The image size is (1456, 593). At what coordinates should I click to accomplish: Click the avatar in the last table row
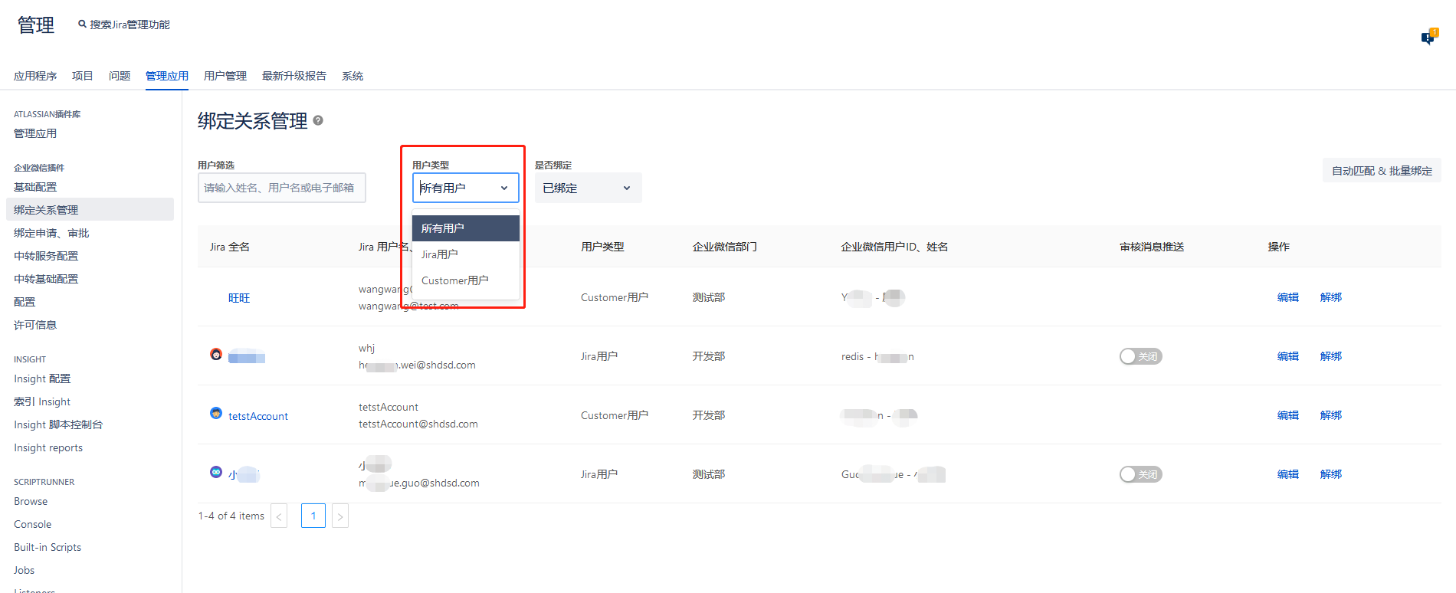(x=216, y=472)
